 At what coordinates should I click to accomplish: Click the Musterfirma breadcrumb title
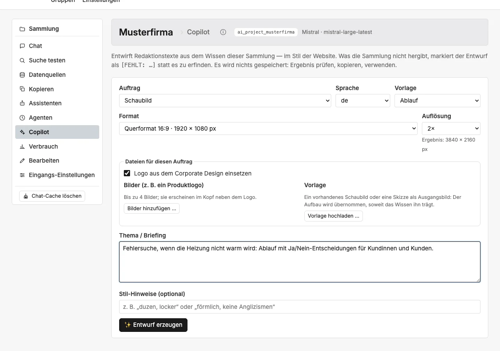tap(146, 32)
